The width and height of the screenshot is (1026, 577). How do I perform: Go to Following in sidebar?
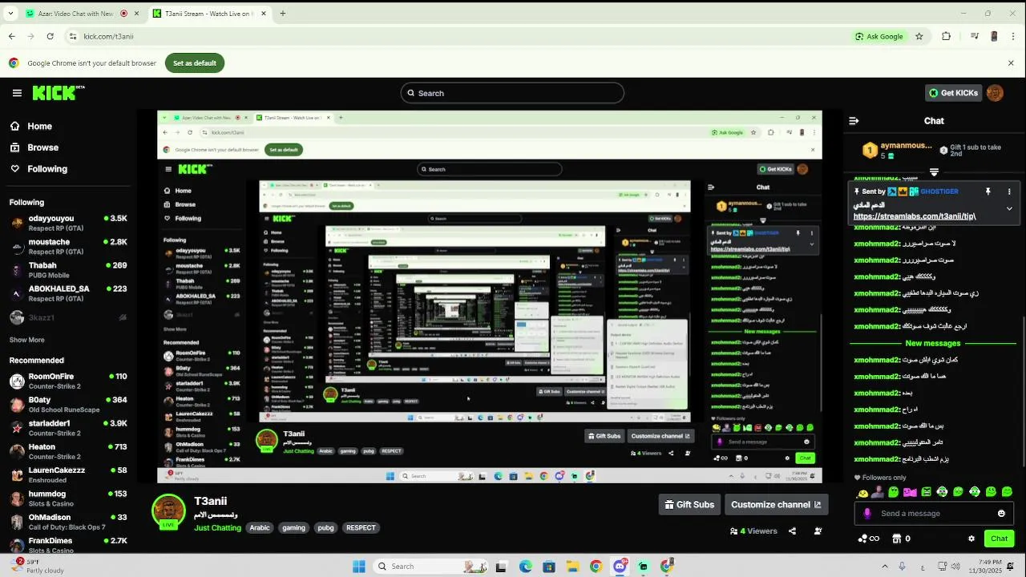[38, 169]
